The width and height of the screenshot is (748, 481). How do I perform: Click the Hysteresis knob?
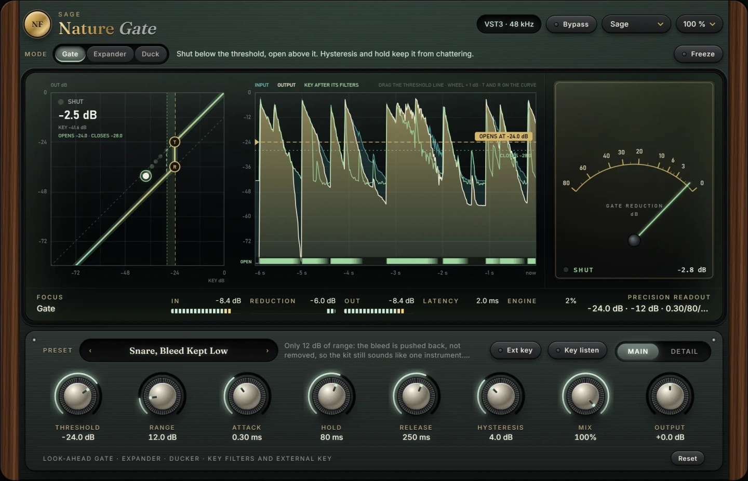tap(501, 396)
